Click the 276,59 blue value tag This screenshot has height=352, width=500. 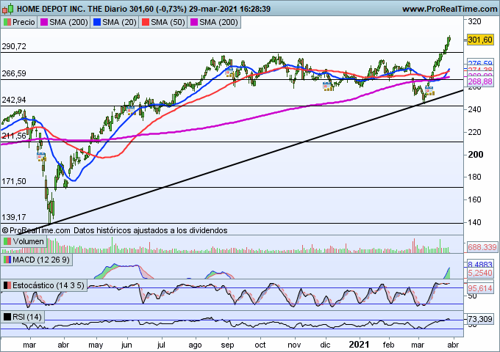click(x=480, y=63)
